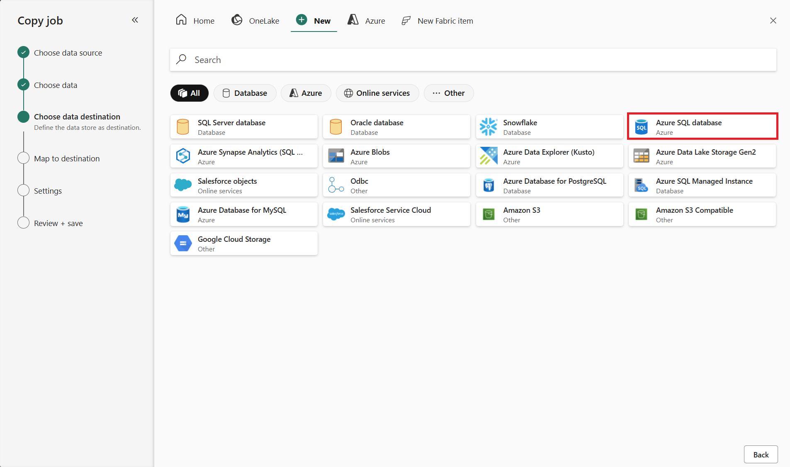Image resolution: width=790 pixels, height=467 pixels.
Task: Go to the Home tab
Action: (195, 20)
